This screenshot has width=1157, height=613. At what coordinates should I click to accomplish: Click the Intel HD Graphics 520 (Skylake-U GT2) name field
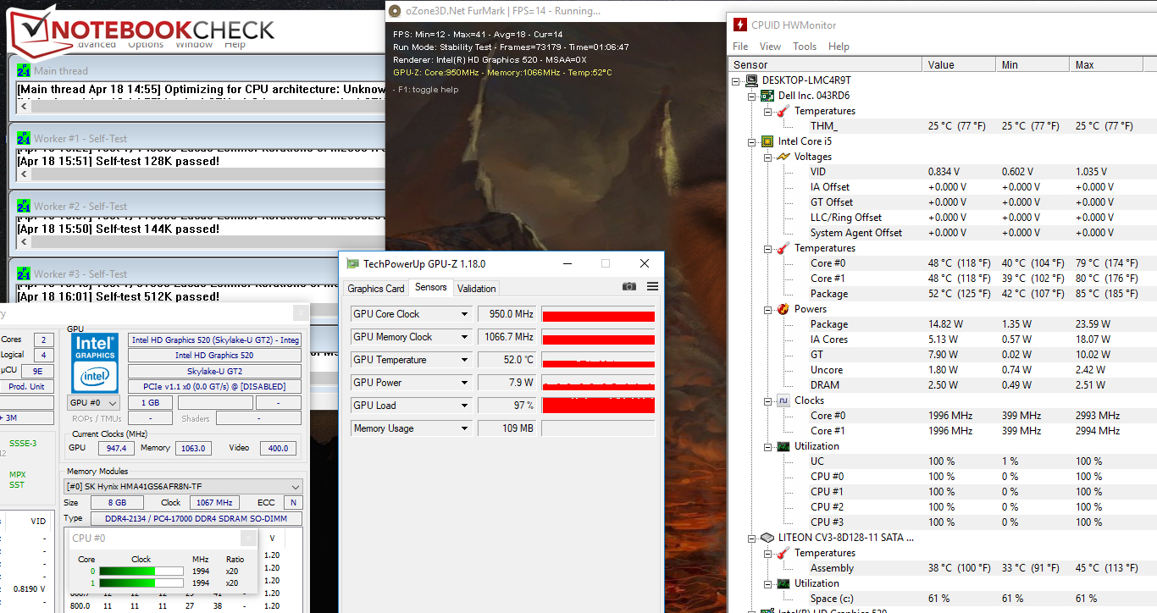coord(214,340)
